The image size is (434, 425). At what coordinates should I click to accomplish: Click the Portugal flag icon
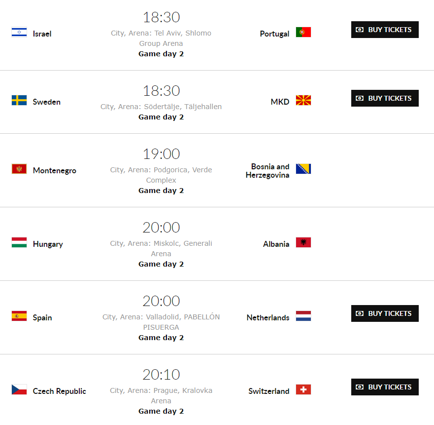tap(303, 32)
